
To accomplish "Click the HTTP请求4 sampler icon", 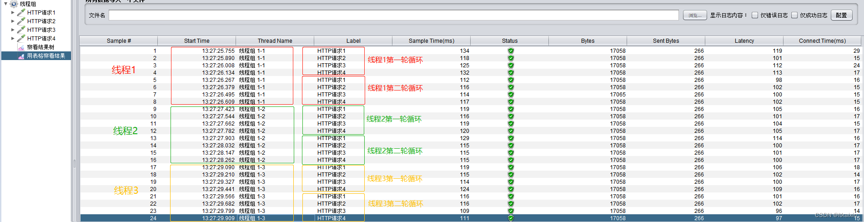I will tap(21, 38).
